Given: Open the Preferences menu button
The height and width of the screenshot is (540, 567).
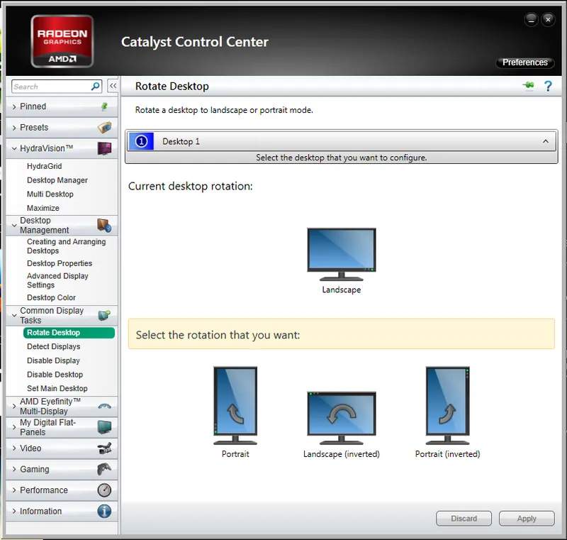Looking at the screenshot, I should (x=525, y=62).
